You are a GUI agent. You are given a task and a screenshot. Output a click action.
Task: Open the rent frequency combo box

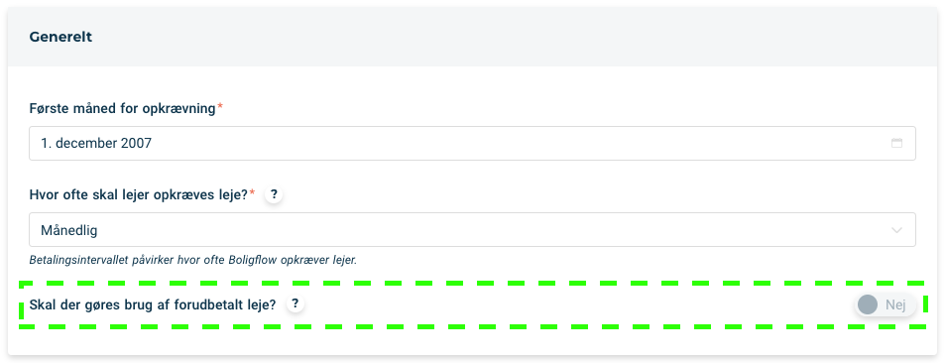point(472,229)
